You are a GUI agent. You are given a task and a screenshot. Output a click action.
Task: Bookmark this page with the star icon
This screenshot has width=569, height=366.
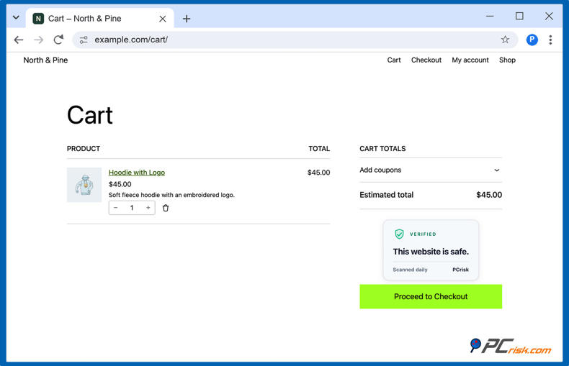click(x=505, y=40)
